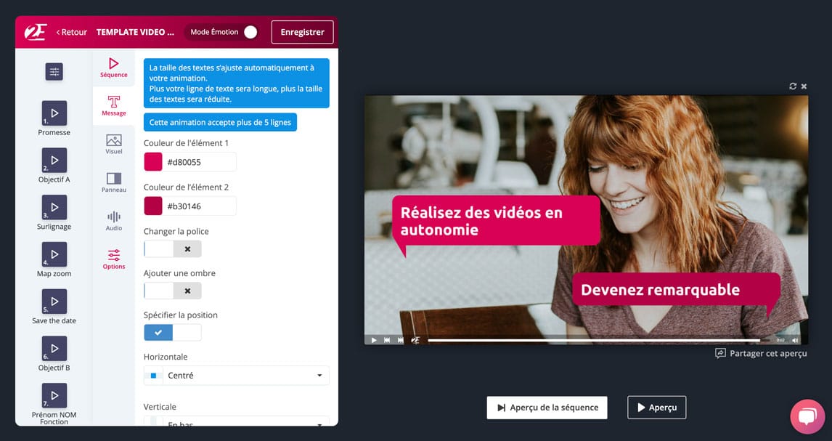The width and height of the screenshot is (832, 441).
Task: Click the "Ajouter une ombre" label
Action: [x=179, y=273]
